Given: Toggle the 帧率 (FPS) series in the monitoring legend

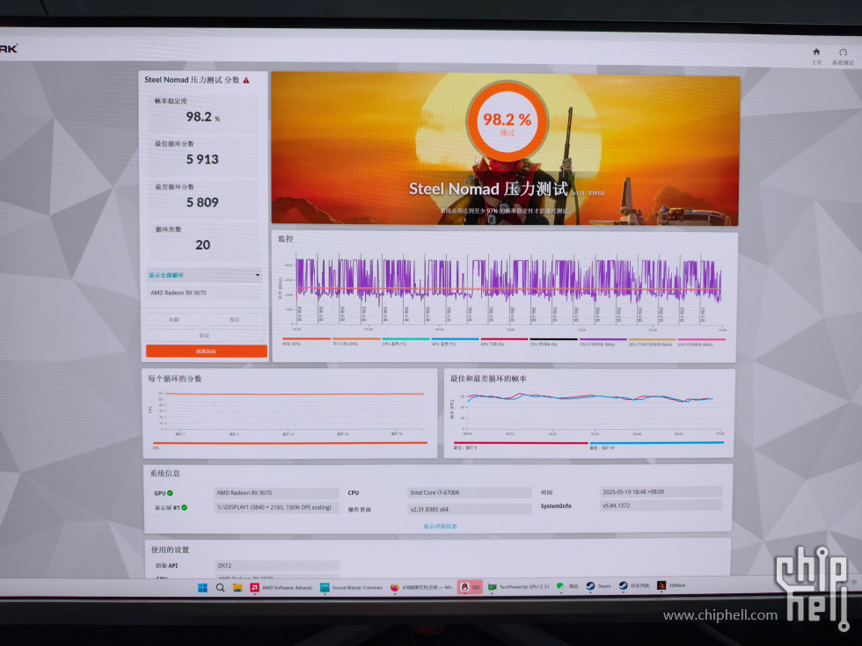Looking at the screenshot, I should (x=306, y=342).
